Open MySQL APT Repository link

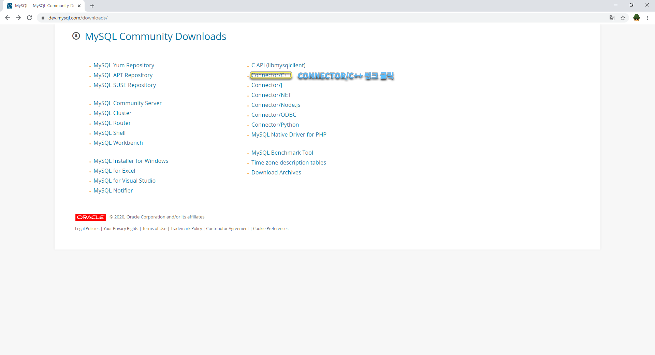point(123,75)
